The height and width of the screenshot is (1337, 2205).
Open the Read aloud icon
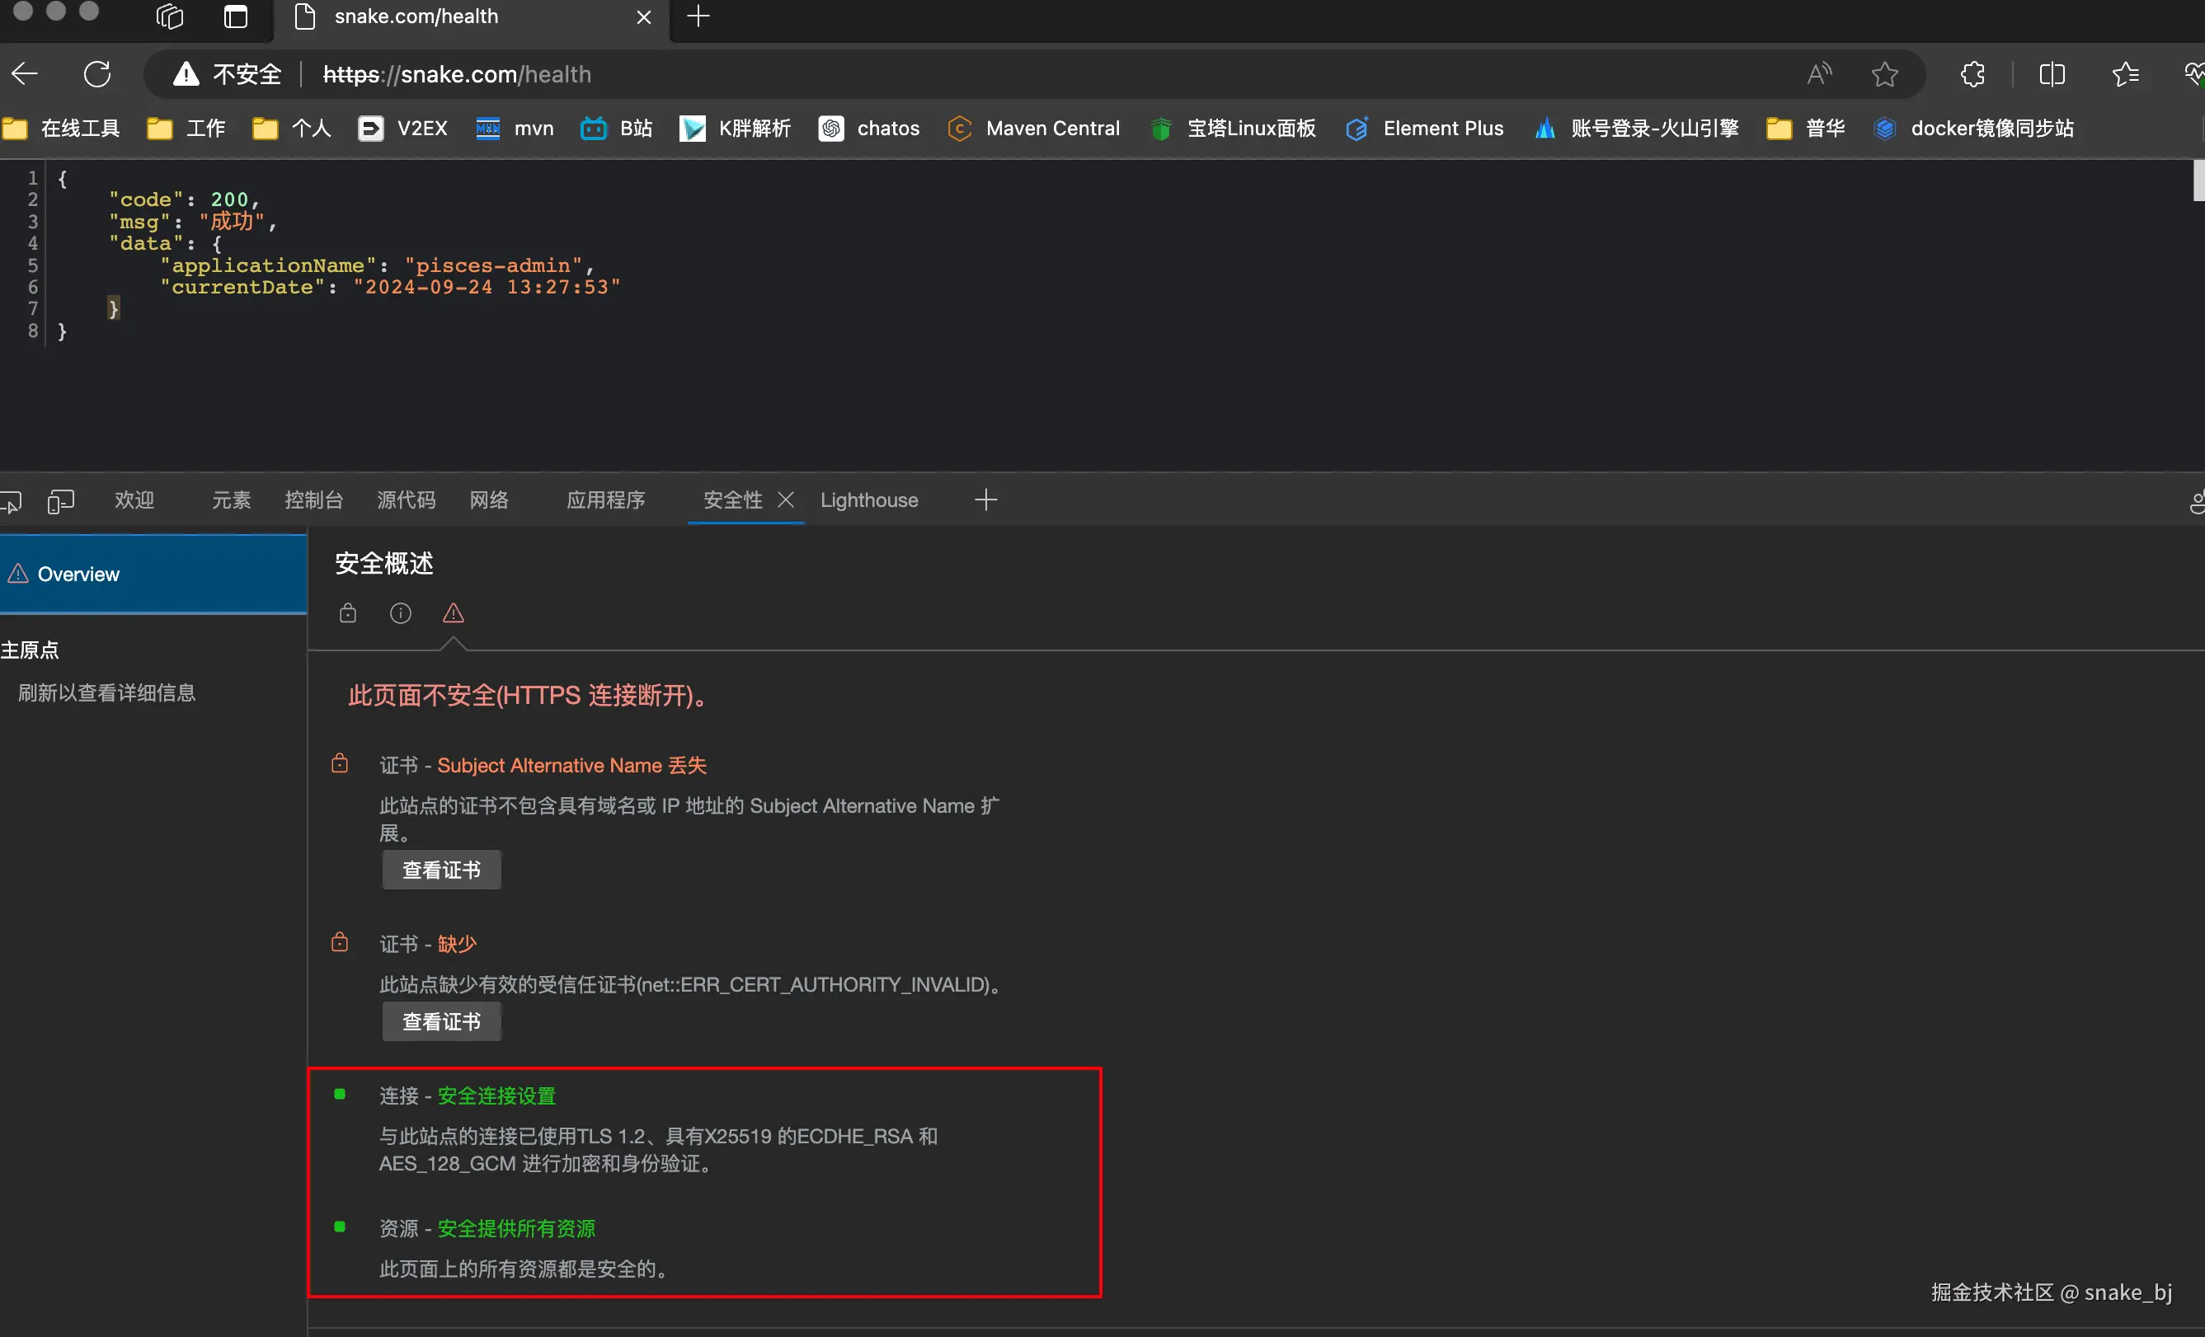[1817, 74]
